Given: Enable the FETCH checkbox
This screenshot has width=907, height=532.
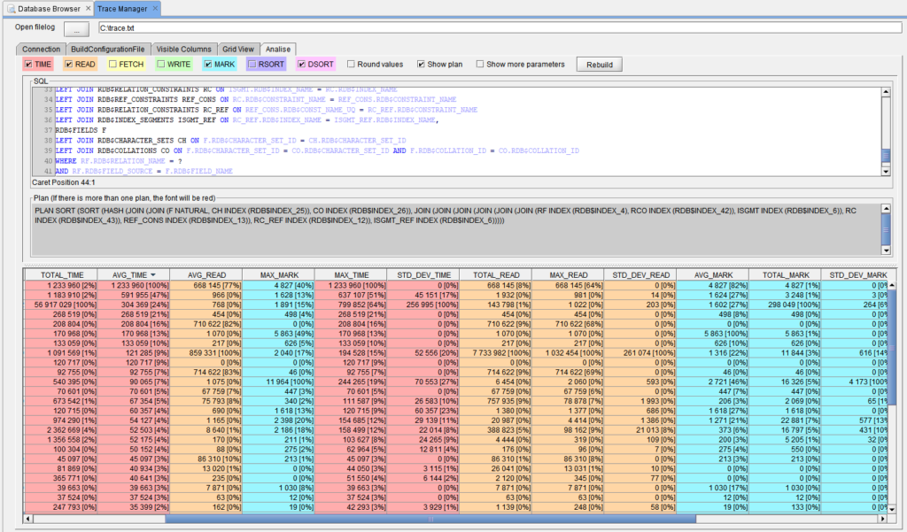Looking at the screenshot, I should click(113, 65).
